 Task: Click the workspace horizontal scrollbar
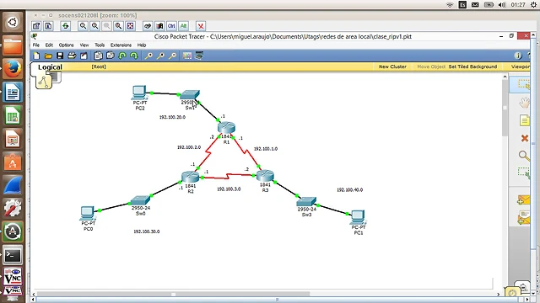point(266,294)
